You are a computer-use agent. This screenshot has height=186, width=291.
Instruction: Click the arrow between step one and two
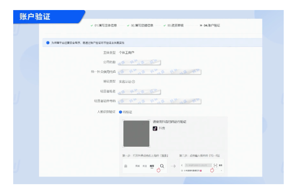[173, 166]
